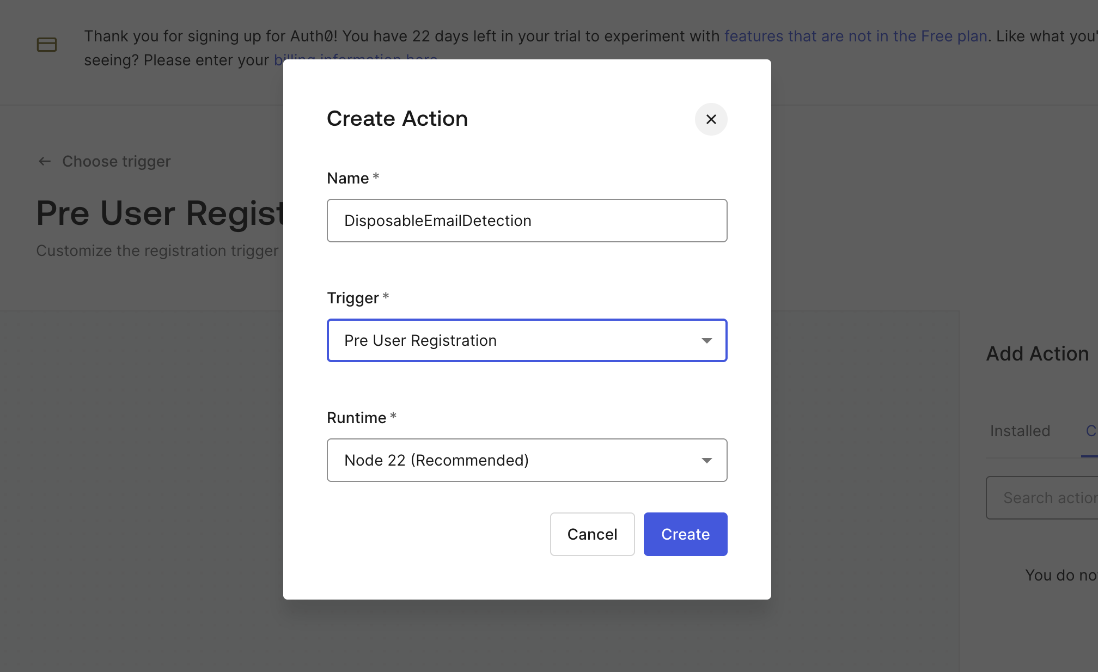Select the DisposableEmailDetection name text
Viewport: 1098px width, 672px height.
coord(437,221)
